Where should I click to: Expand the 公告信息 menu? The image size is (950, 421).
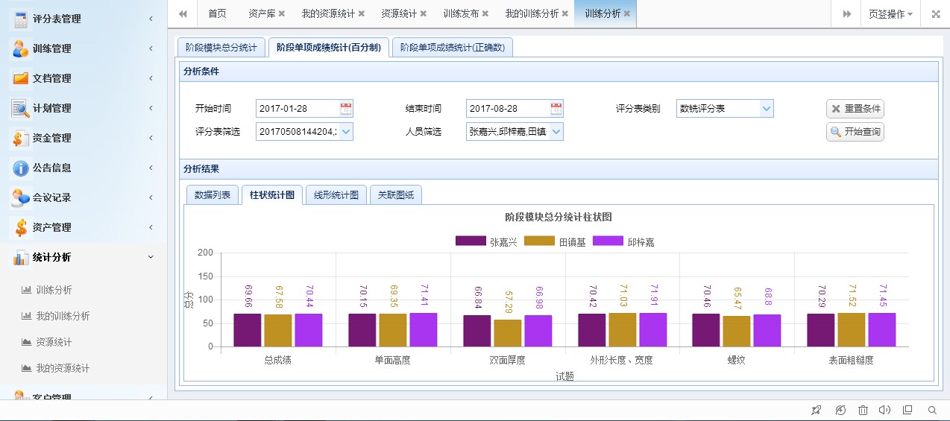[151, 168]
